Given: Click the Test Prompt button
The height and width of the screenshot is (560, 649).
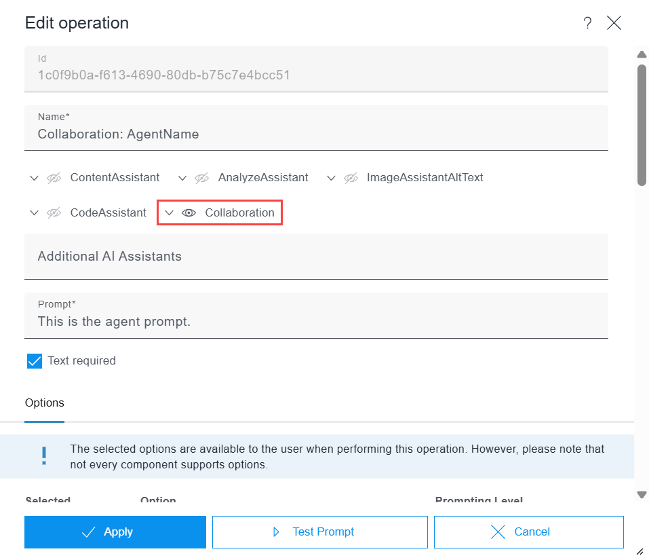Looking at the screenshot, I should tap(319, 532).
